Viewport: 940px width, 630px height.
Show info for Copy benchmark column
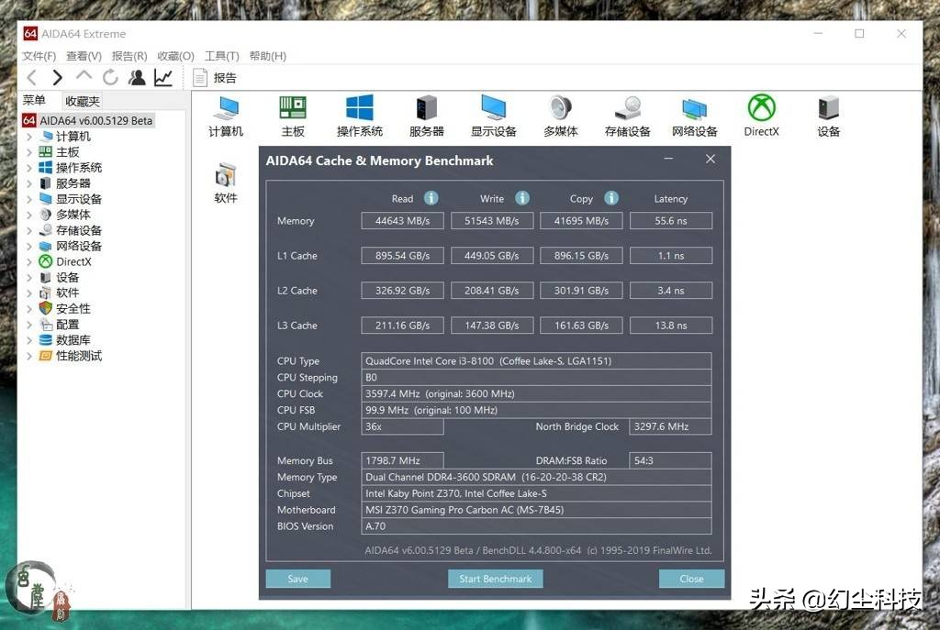coord(610,198)
